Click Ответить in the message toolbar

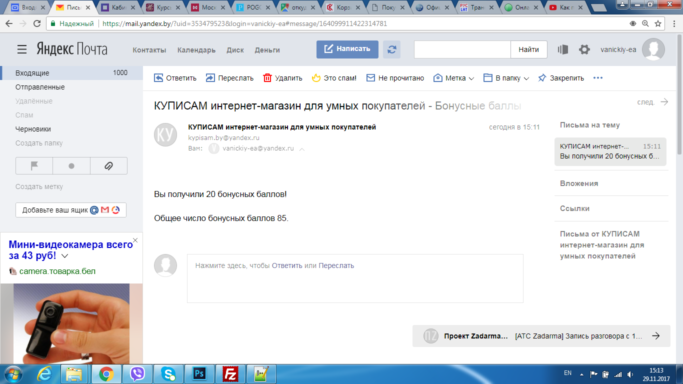[x=175, y=78]
